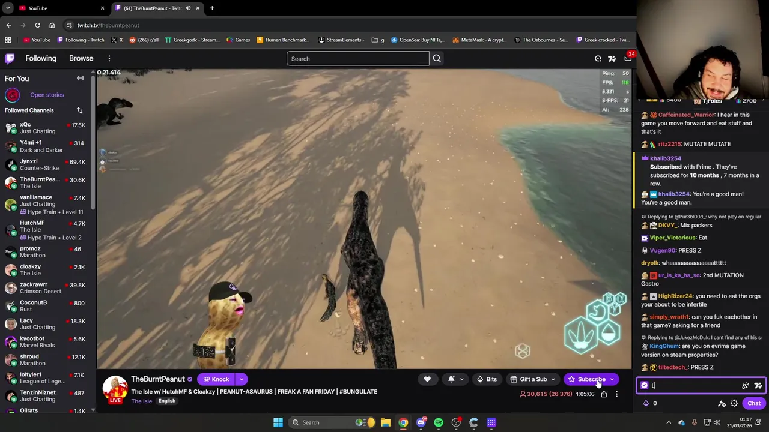The image size is (769, 432).
Task: Expand Subscribe options chevron
Action: point(612,379)
